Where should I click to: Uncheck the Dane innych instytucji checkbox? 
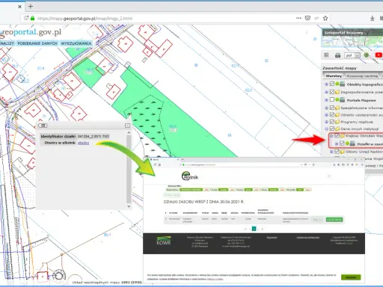(x=332, y=129)
